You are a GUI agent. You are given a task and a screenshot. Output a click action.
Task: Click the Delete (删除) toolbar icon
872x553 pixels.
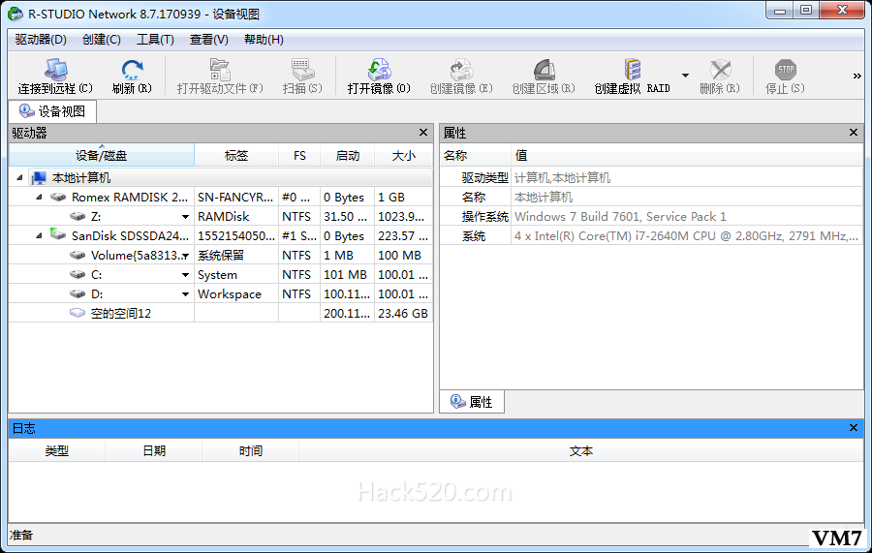(x=720, y=70)
